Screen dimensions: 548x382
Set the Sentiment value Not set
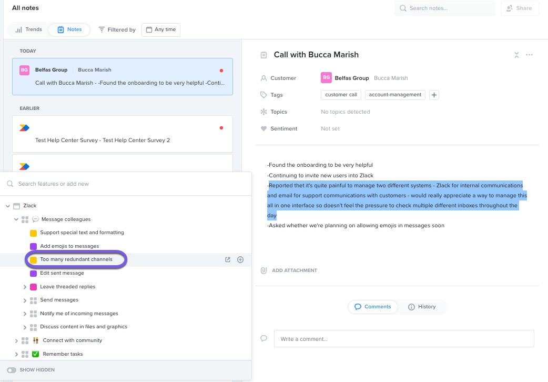[330, 129]
